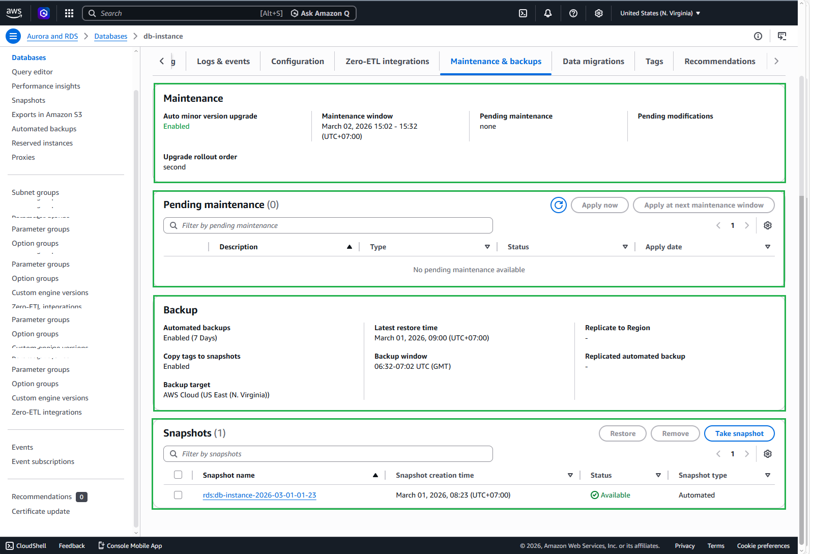Open the rds:db-instance-2026-03-01-01-23 snapshot link
Screen dimensions: 814x554
(259, 495)
